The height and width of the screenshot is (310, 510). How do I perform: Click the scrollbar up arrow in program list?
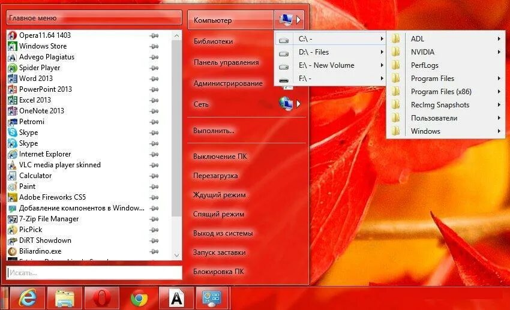coord(176,36)
